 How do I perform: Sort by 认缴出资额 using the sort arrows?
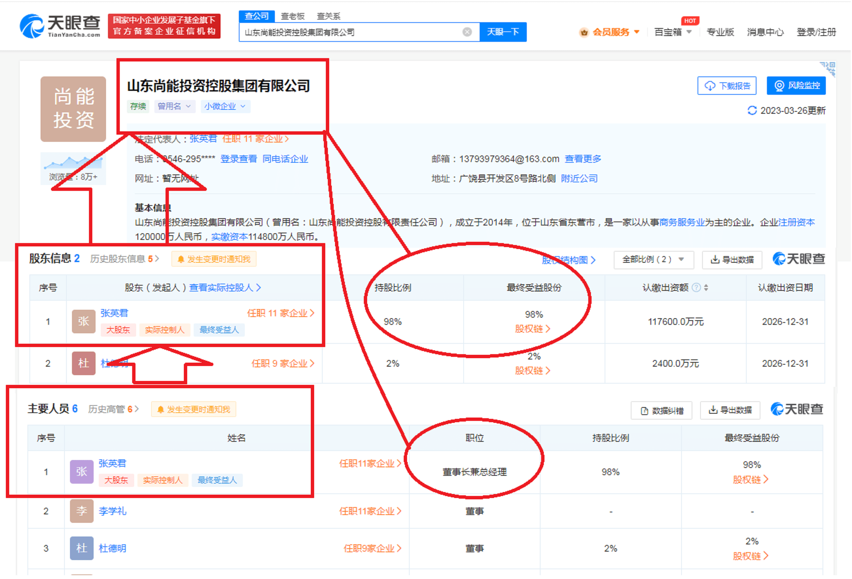(706, 288)
